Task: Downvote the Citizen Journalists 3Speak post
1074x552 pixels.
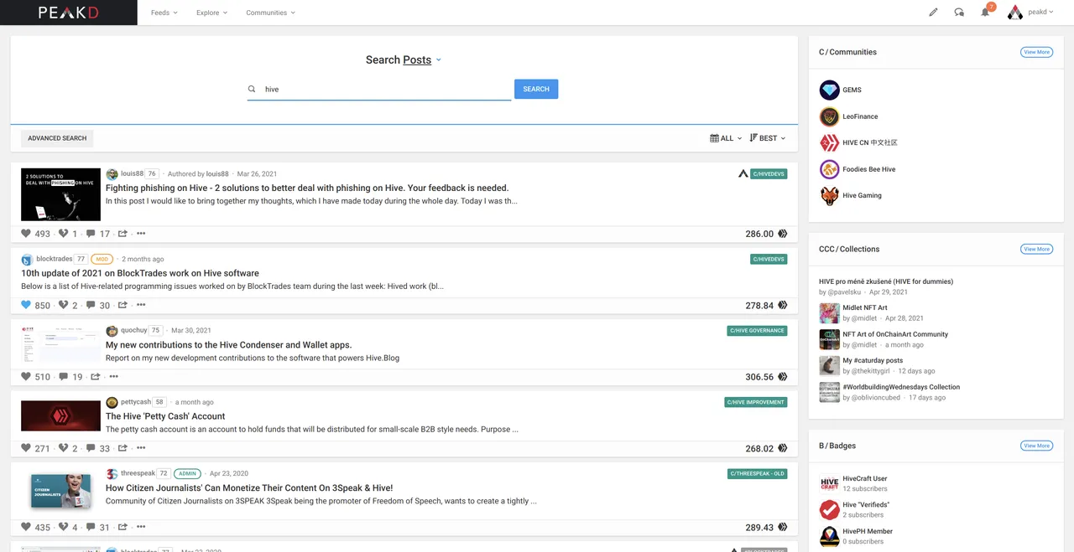Action: [x=63, y=527]
